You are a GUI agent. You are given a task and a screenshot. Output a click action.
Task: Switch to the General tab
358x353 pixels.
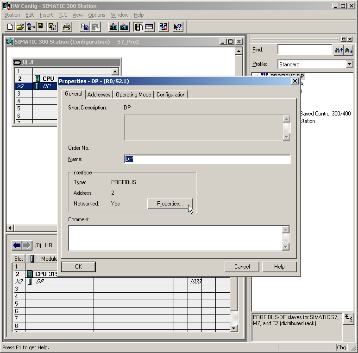click(x=74, y=94)
